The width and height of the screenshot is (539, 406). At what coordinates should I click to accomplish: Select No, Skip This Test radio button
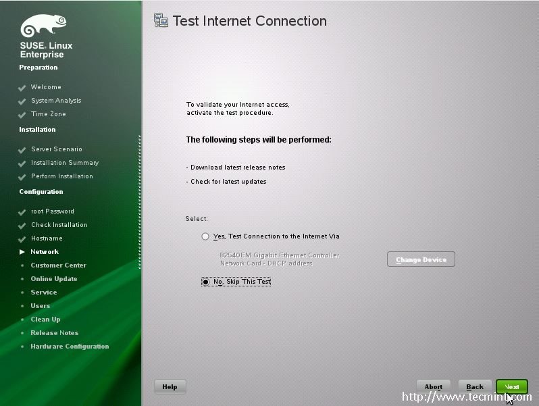205,282
